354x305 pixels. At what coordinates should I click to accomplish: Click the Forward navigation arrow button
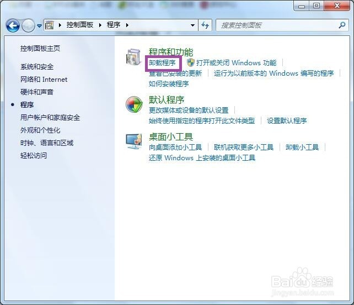tap(28, 25)
